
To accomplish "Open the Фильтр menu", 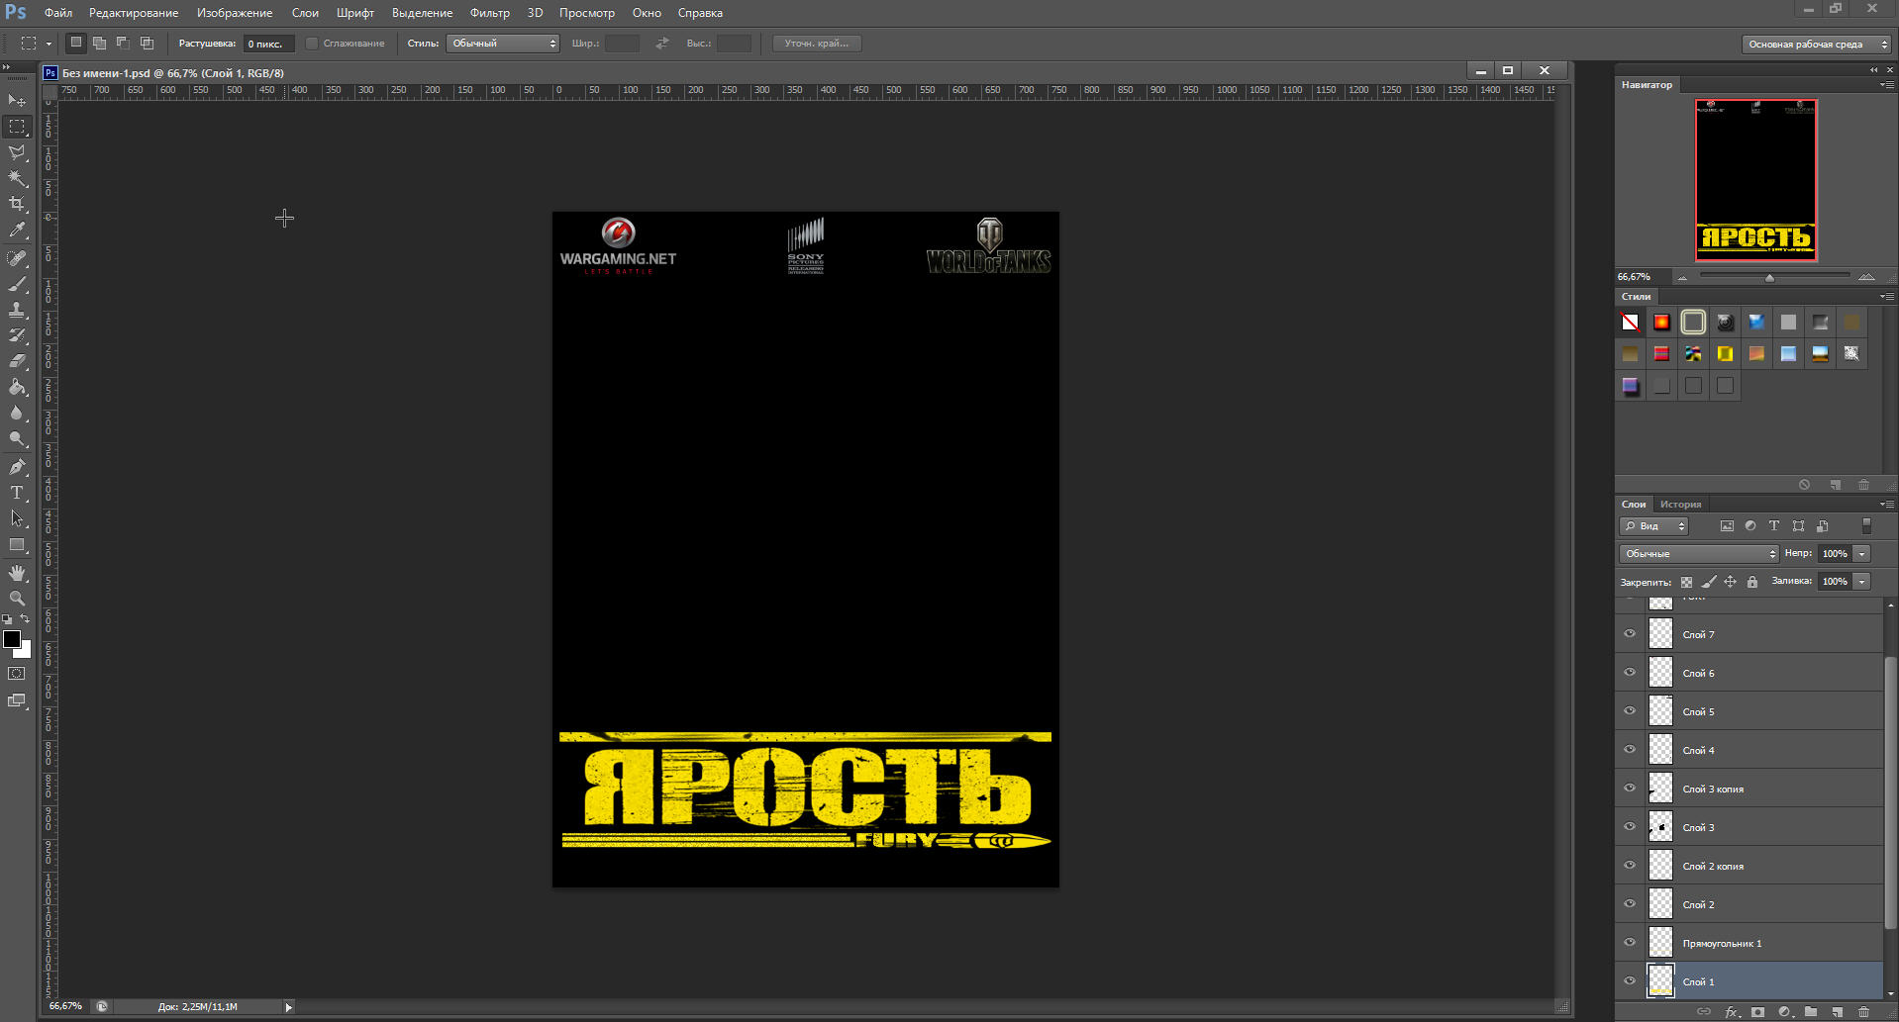I will [490, 13].
